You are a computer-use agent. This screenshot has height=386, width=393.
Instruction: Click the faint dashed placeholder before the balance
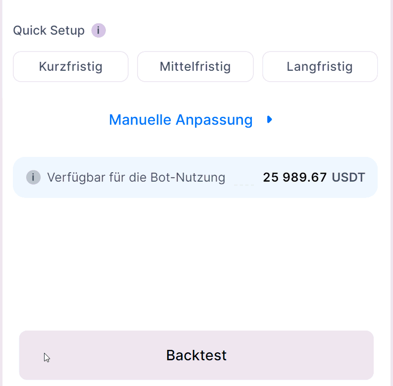(x=244, y=184)
